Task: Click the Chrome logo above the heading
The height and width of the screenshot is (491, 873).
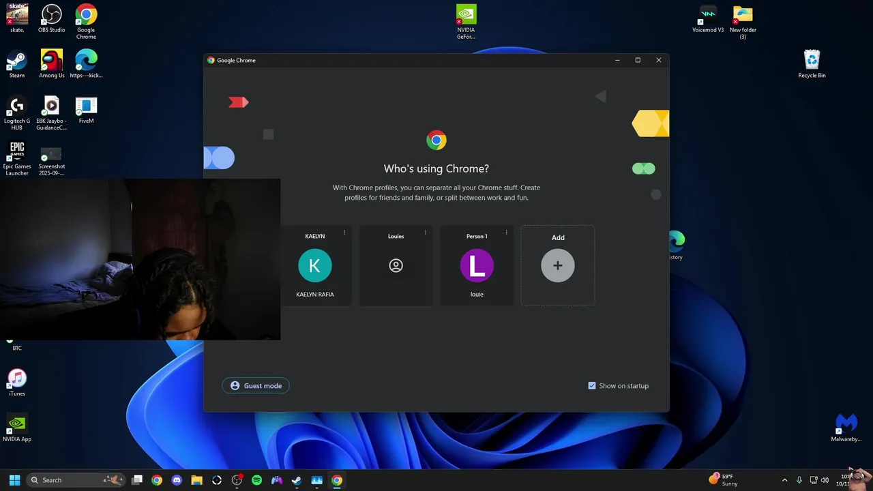Action: 436,140
